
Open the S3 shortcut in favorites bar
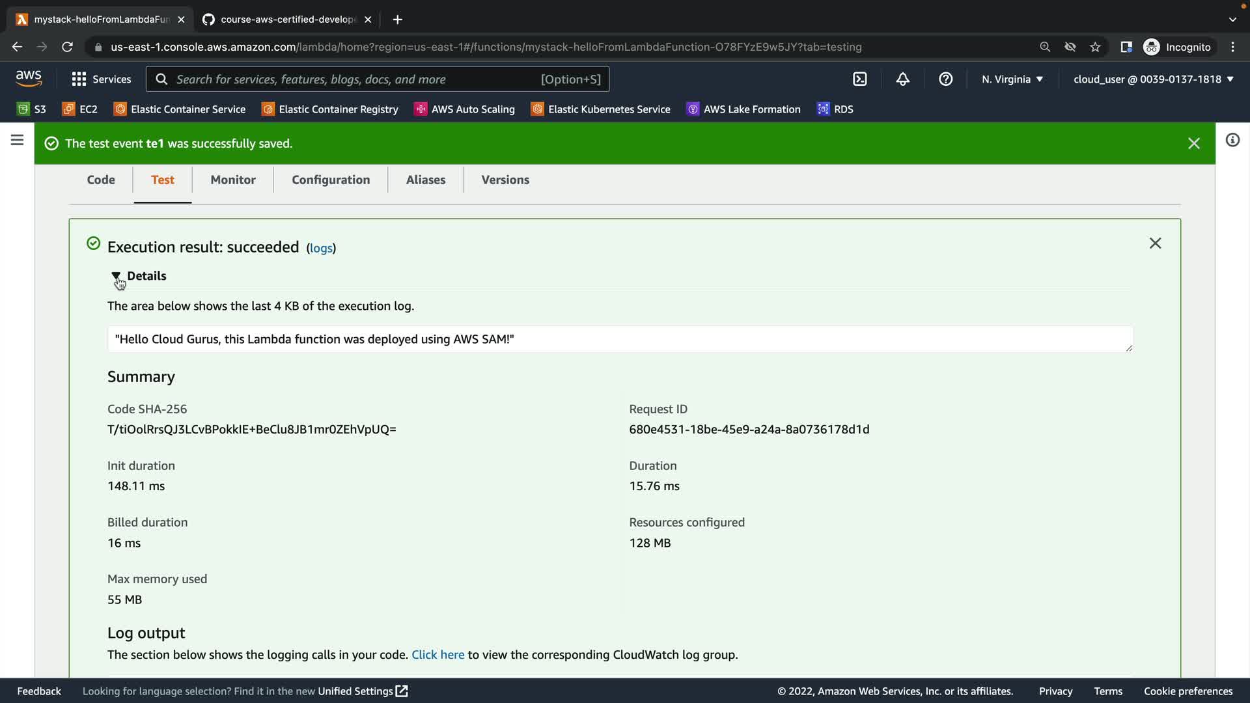pos(32,109)
